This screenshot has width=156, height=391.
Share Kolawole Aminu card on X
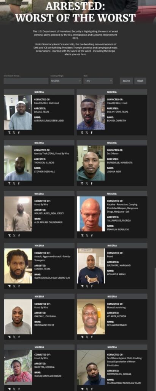pyautogui.click(x=87, y=286)
